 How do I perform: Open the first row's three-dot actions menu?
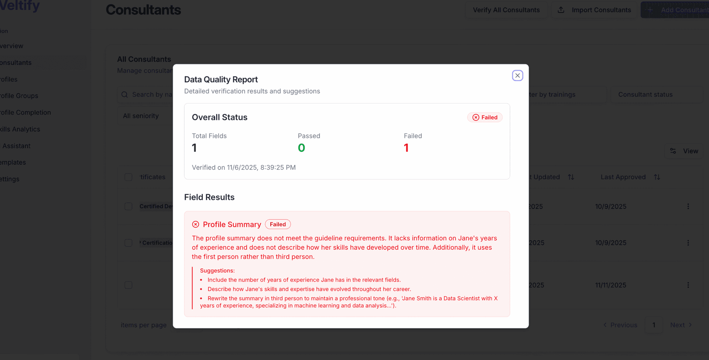coord(688,206)
